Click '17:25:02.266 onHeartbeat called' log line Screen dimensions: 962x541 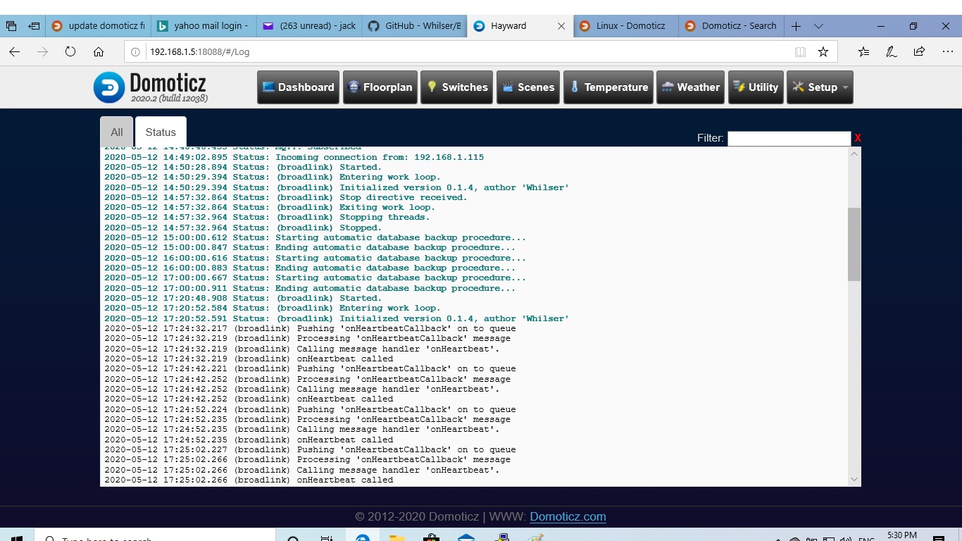(x=249, y=480)
